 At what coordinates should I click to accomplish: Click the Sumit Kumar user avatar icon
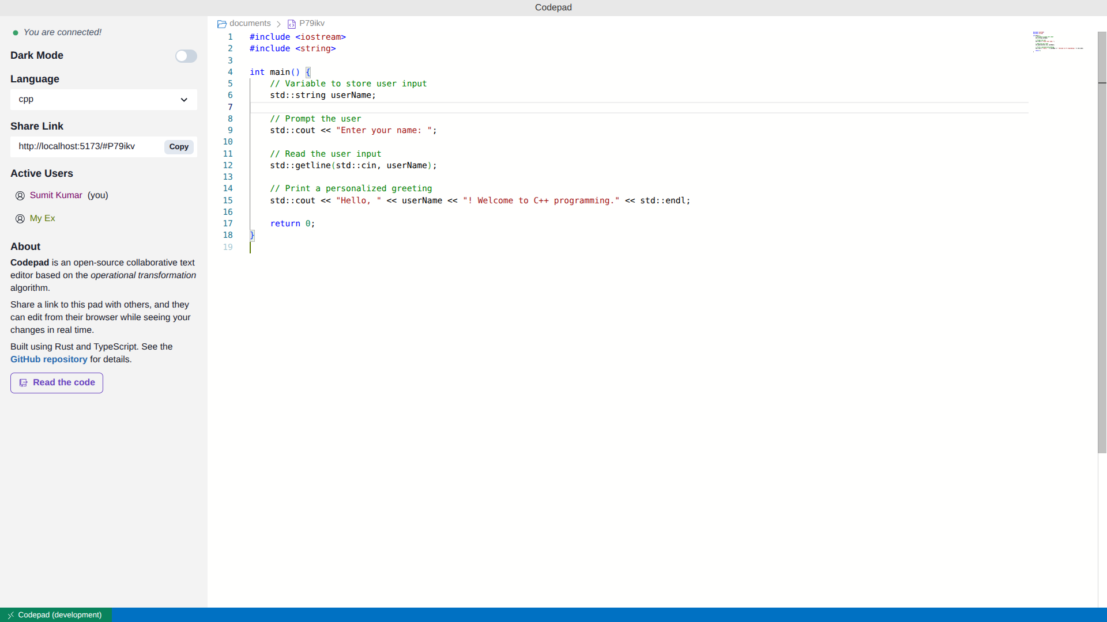(x=20, y=196)
